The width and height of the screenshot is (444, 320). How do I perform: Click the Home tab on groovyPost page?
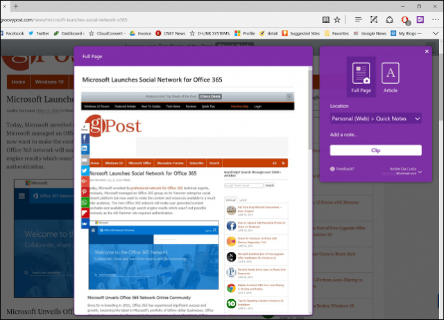tap(19, 82)
